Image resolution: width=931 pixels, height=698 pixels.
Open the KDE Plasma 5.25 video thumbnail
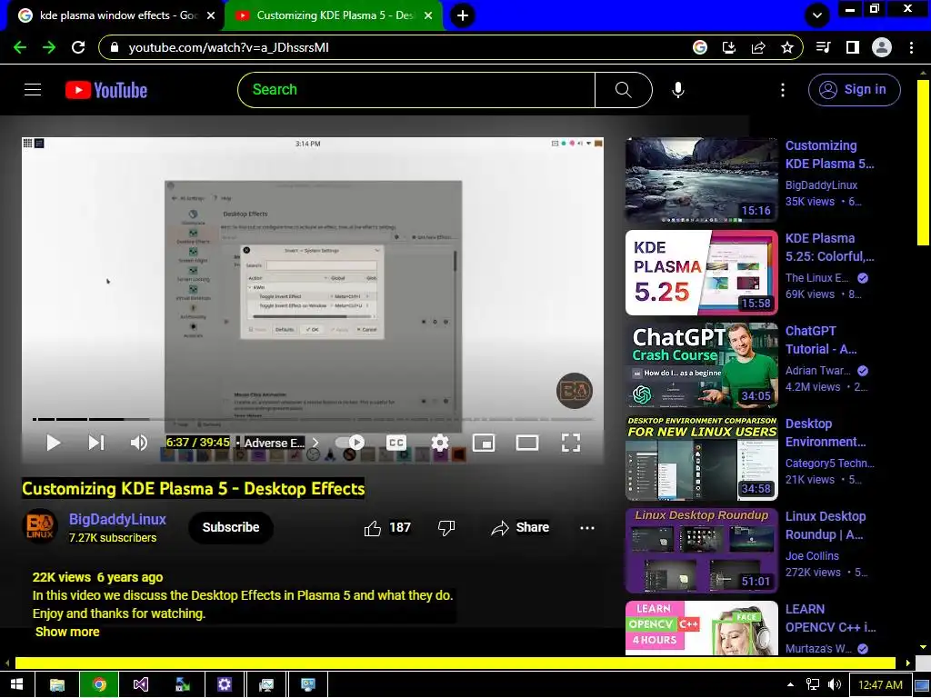pos(701,273)
